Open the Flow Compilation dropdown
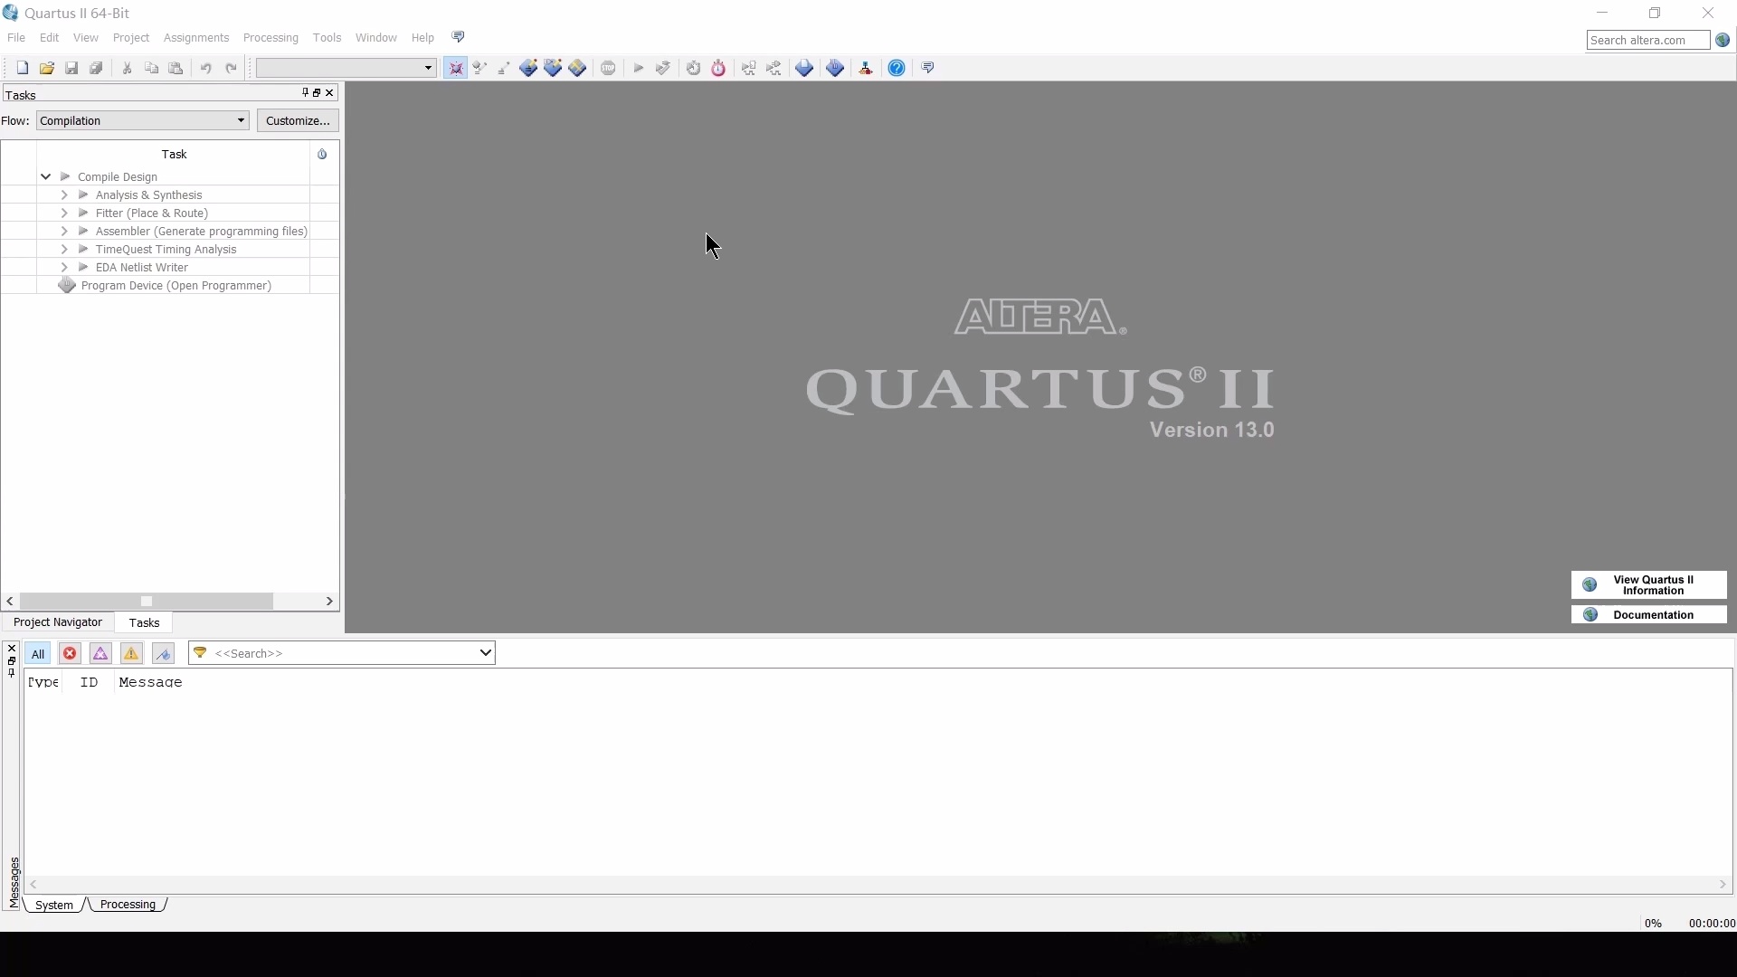 pyautogui.click(x=143, y=121)
